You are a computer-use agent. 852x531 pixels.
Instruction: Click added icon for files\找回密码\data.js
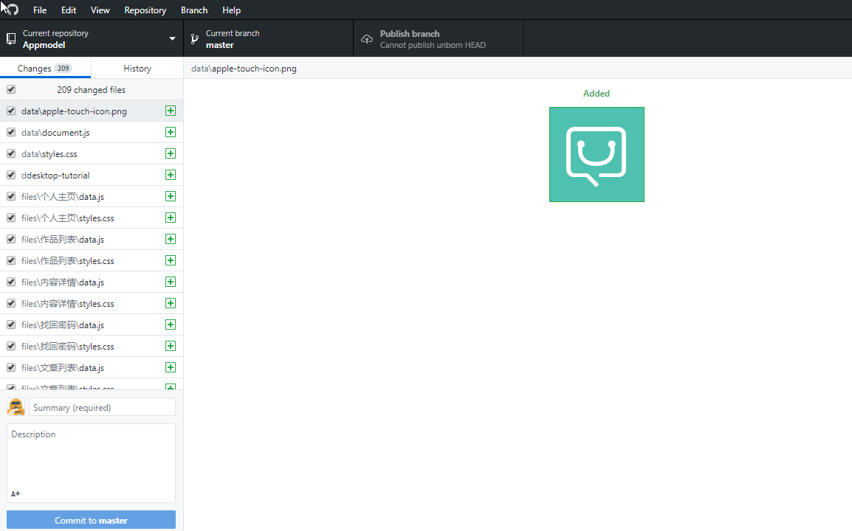[171, 324]
